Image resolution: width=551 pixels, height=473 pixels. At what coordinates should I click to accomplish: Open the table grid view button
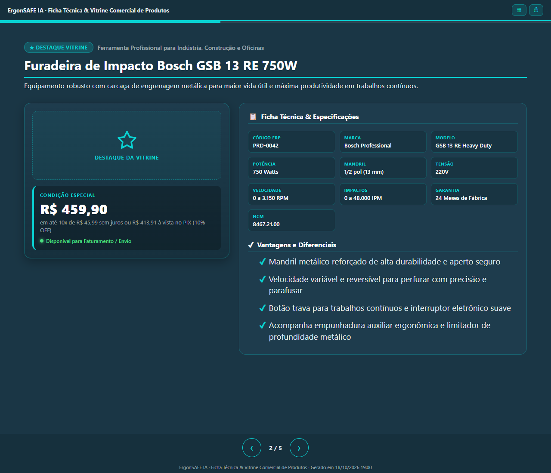click(x=519, y=10)
